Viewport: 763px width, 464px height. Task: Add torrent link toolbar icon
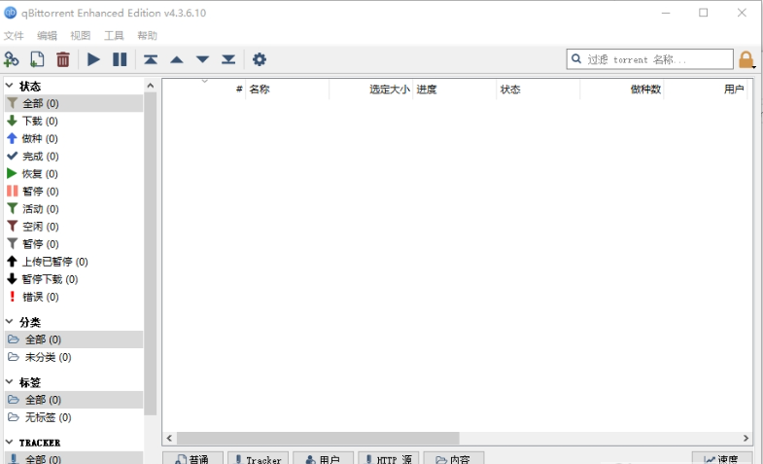tap(12, 59)
